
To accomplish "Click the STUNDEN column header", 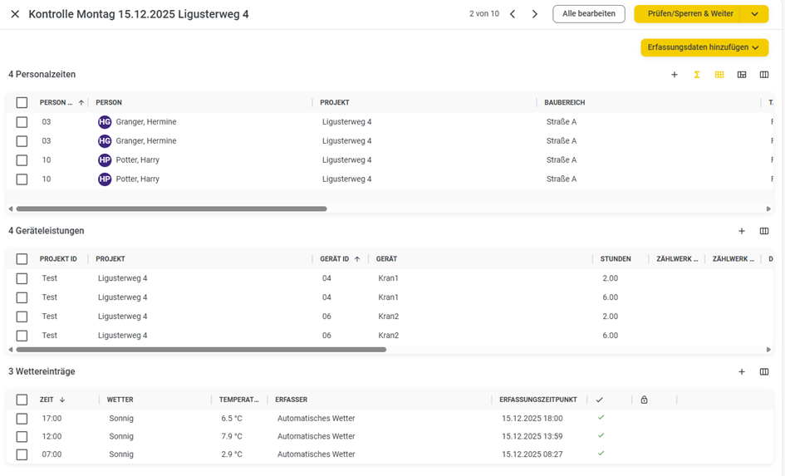I will 616,259.
